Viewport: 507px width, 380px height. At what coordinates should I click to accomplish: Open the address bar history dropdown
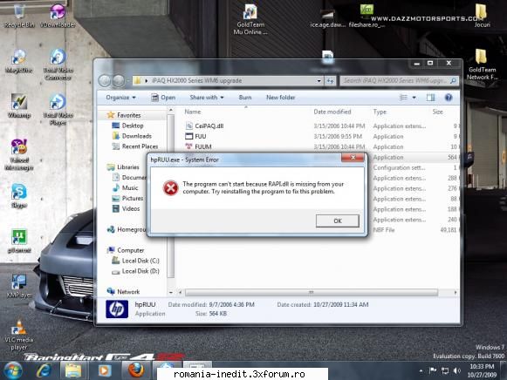pos(319,81)
